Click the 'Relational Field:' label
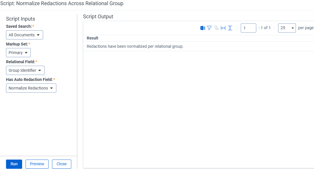The height and width of the screenshot is (169, 314). 21,62
